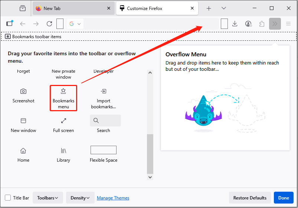
Task: Open the Density dropdown
Action: coord(80,198)
